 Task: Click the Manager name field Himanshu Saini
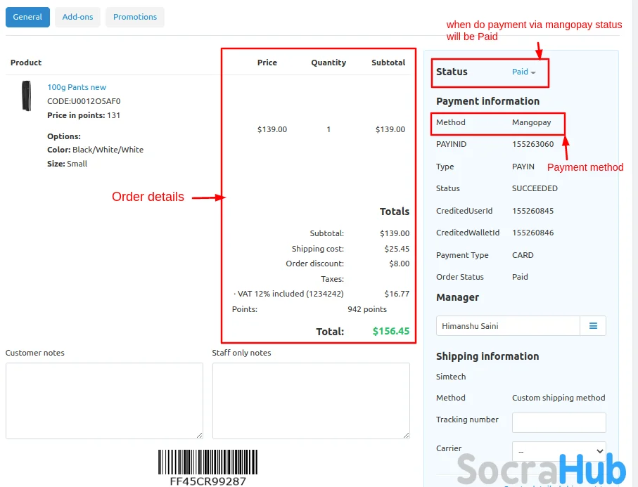click(508, 326)
